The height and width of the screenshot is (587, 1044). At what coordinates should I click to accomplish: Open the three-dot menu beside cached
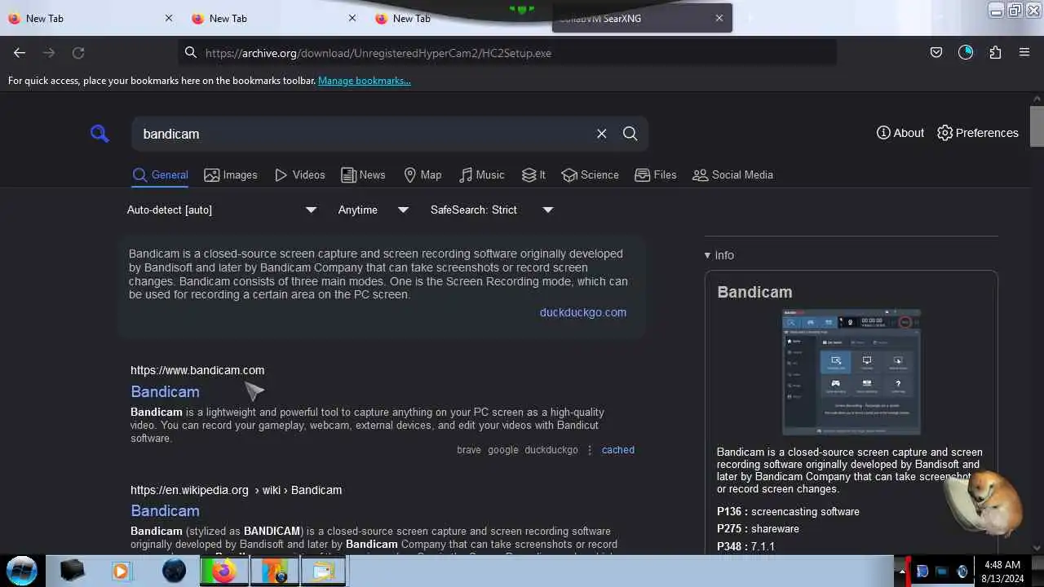(590, 450)
